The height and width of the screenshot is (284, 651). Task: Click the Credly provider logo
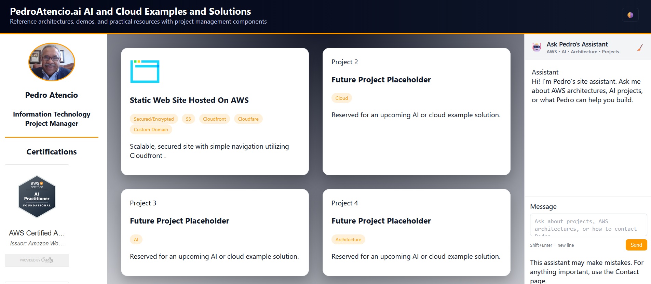pyautogui.click(x=37, y=260)
